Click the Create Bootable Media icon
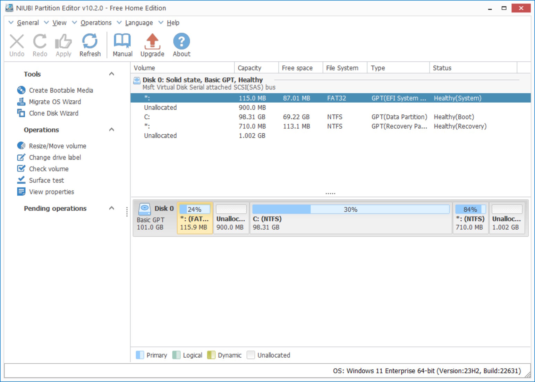This screenshot has width=535, height=382. point(21,90)
